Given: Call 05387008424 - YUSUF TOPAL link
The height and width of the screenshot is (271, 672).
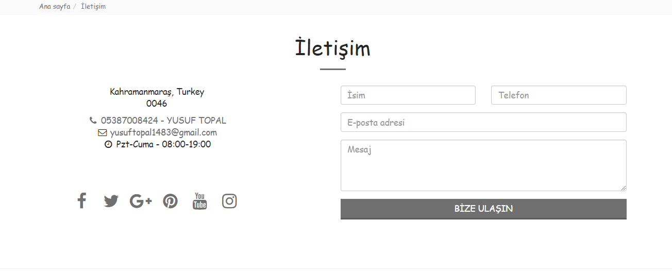Looking at the screenshot, I should coord(163,121).
